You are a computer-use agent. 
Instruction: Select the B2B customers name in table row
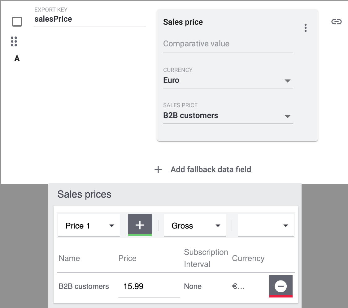(84, 287)
